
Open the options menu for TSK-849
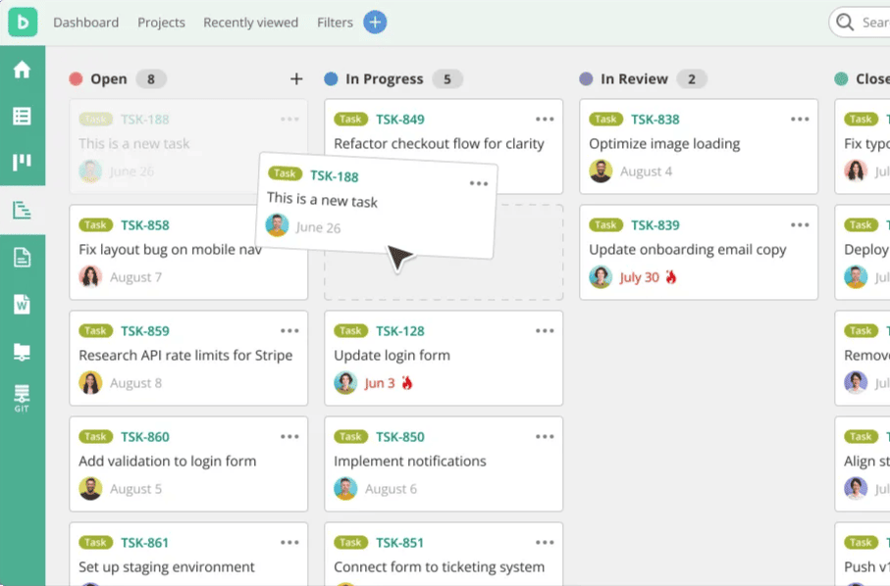tap(545, 120)
